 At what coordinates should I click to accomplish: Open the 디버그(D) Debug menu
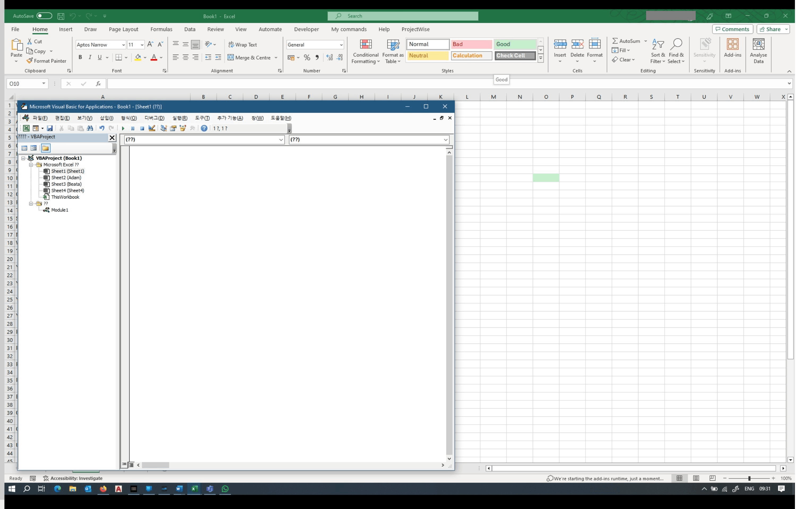154,118
